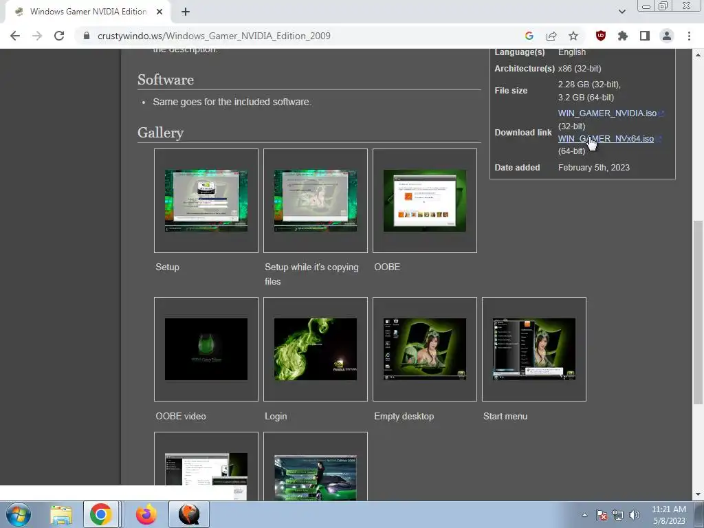This screenshot has width=704, height=528.
Task: Bookmark this page with the star
Action: coord(573,36)
